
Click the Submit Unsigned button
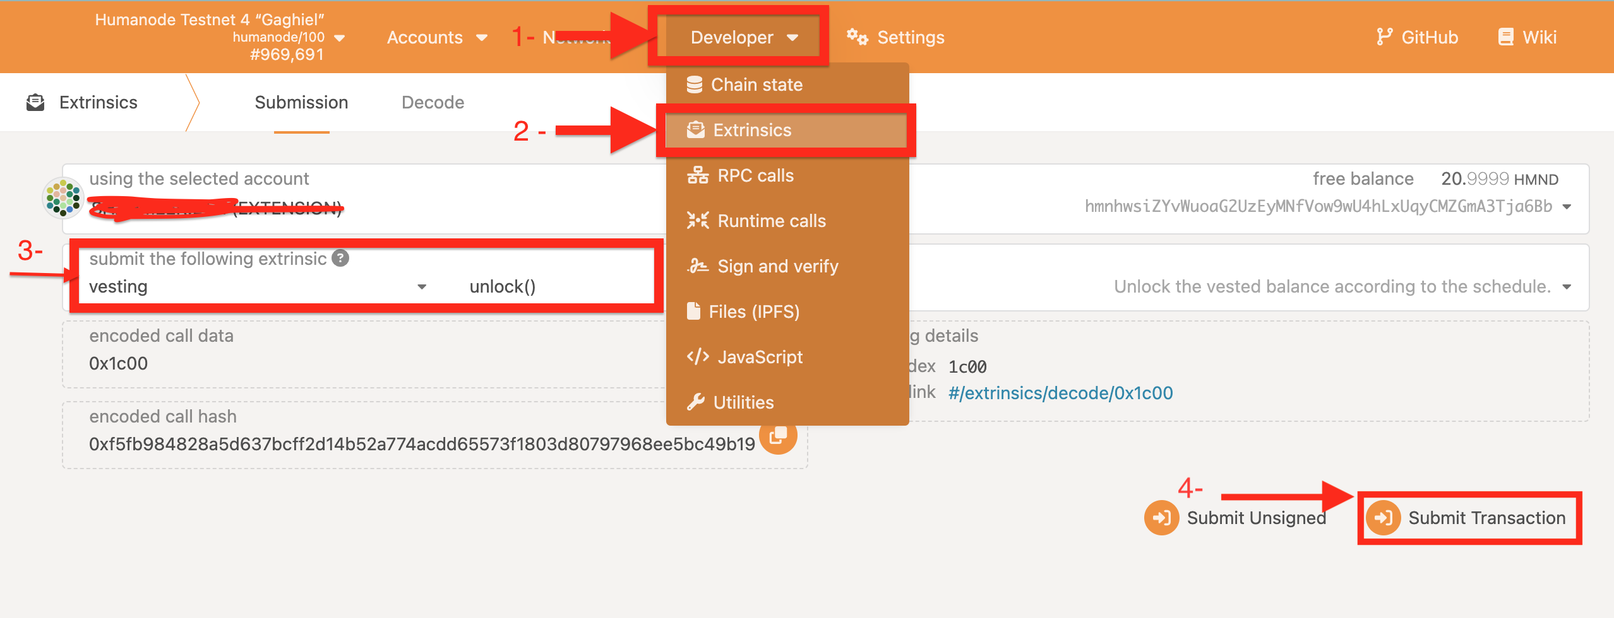pyautogui.click(x=1235, y=518)
